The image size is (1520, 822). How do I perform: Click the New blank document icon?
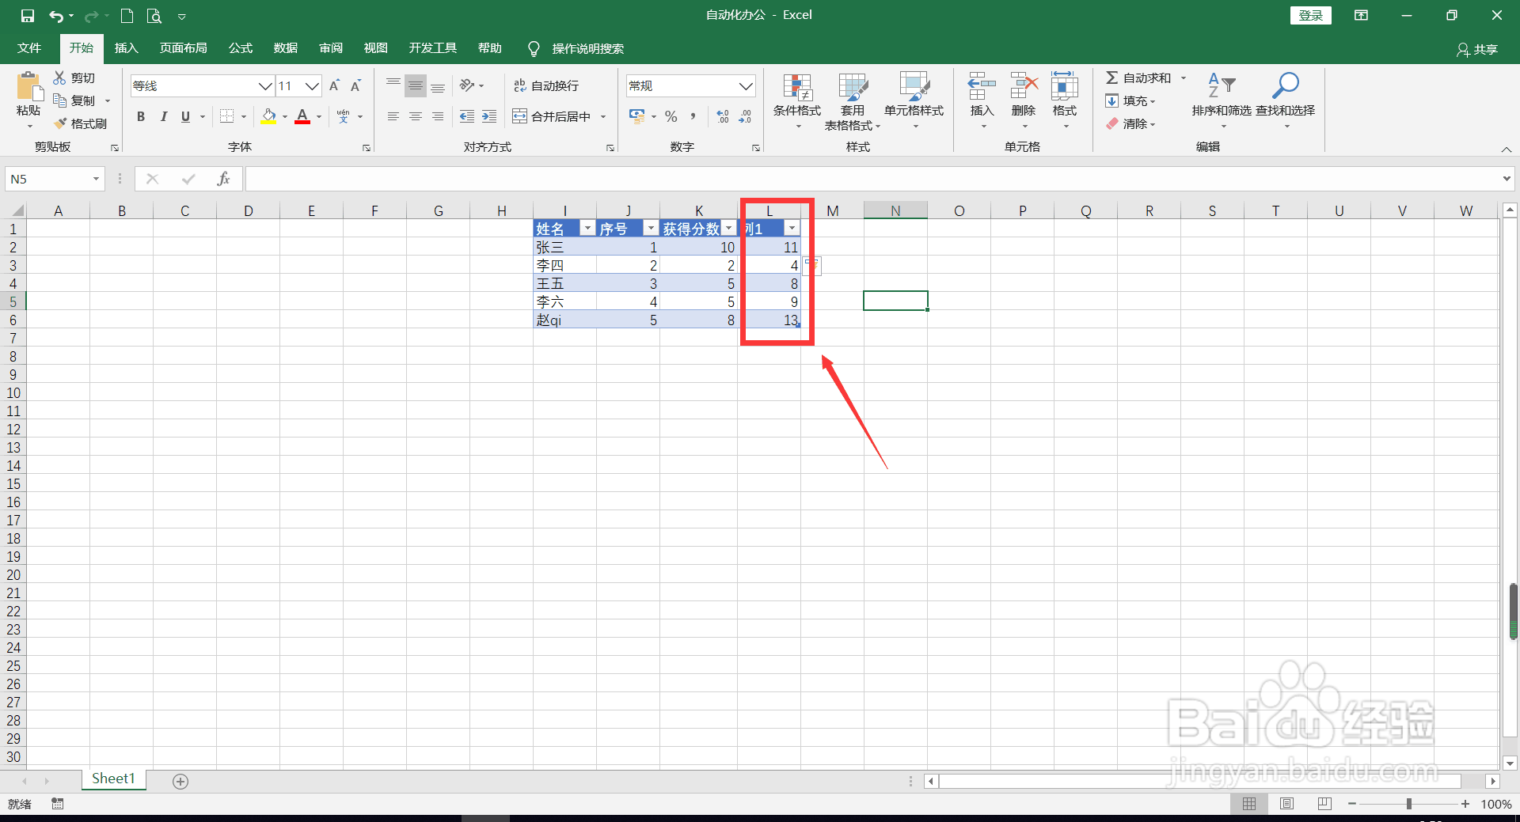(x=127, y=16)
